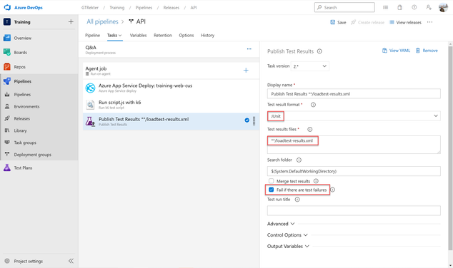Viewport: 453px width, 268px height.
Task: Expand the Control Options section
Action: pyautogui.click(x=287, y=235)
